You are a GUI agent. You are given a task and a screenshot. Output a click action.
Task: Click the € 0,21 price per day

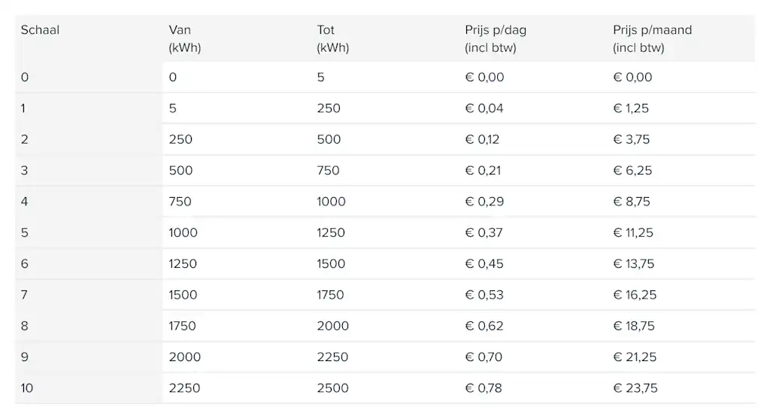click(x=484, y=171)
